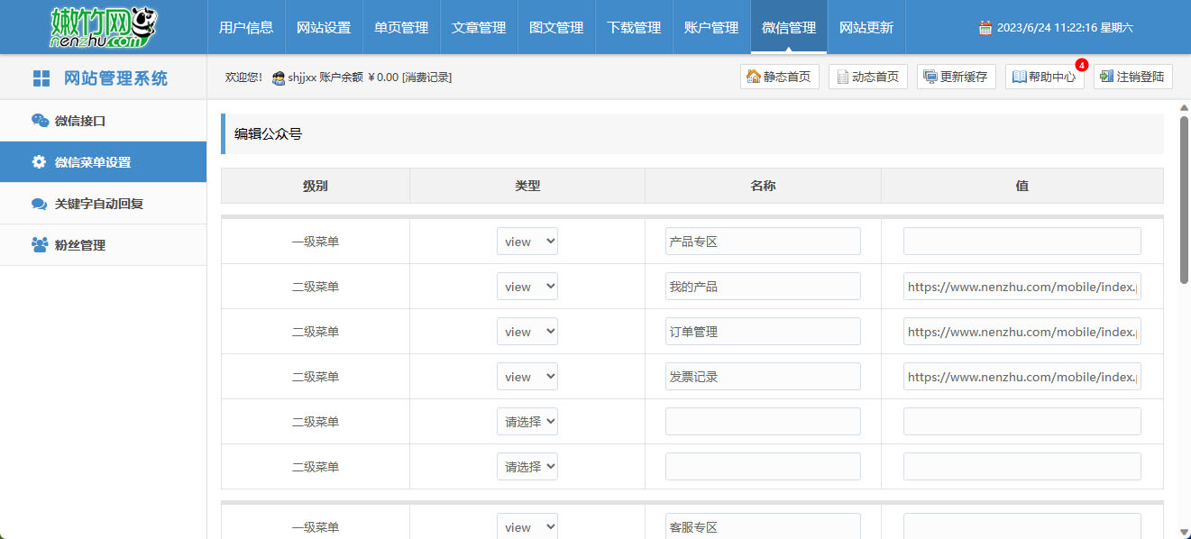Click the WeChat icon beside 微信接口
Screen dimensions: 1191x539
coord(40,121)
